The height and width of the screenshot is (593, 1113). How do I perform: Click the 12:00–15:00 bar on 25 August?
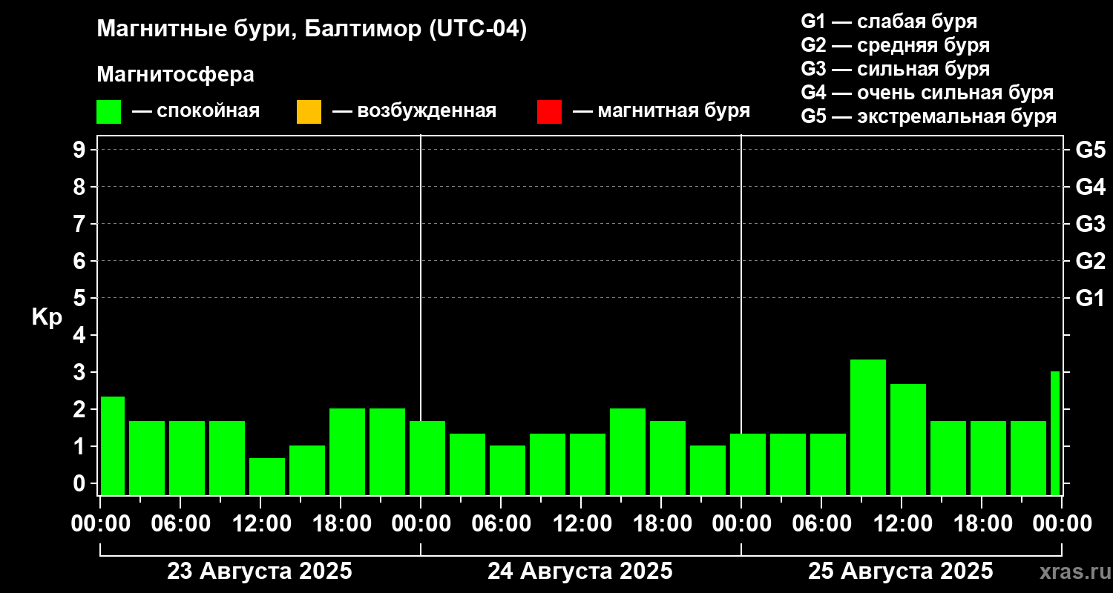(x=908, y=440)
